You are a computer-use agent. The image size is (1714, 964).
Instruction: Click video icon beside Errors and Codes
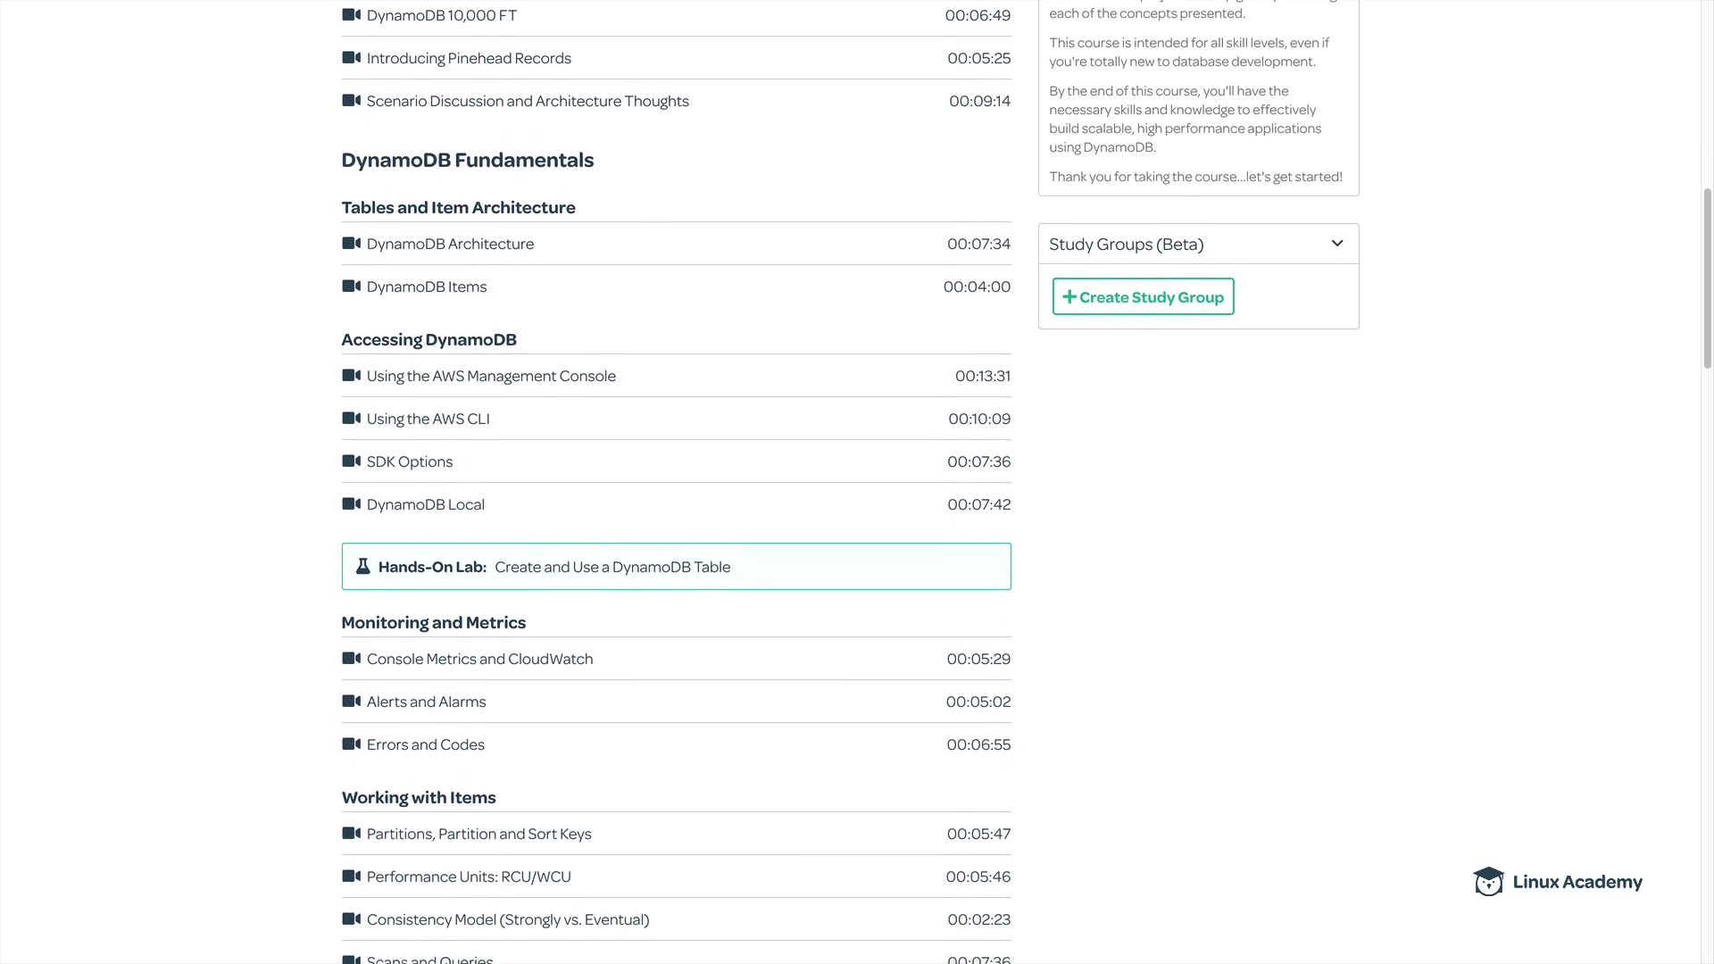click(351, 744)
